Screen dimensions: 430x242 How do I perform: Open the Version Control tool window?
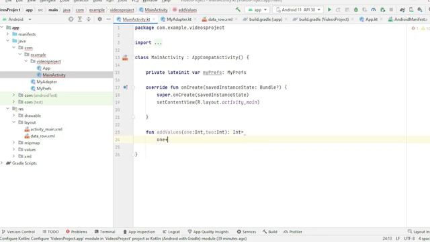tap(18, 232)
